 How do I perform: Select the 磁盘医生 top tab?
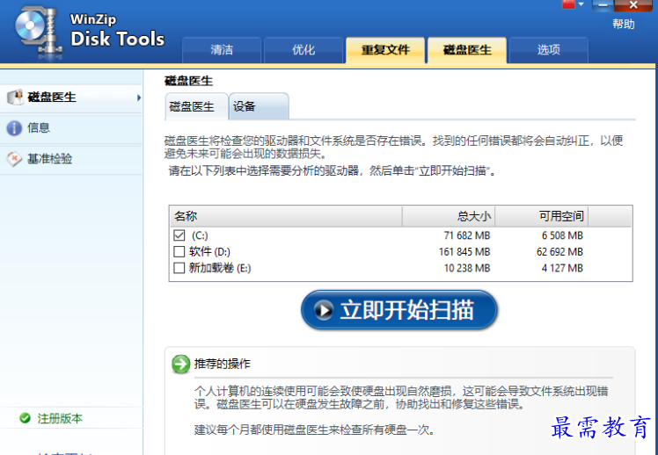[x=467, y=50]
